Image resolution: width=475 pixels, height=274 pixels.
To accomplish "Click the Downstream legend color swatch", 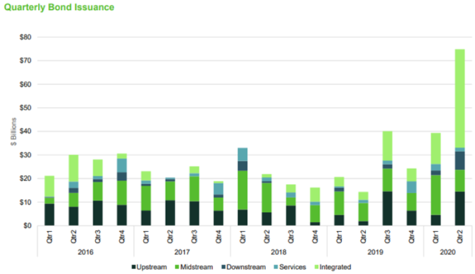I will coord(224,267).
